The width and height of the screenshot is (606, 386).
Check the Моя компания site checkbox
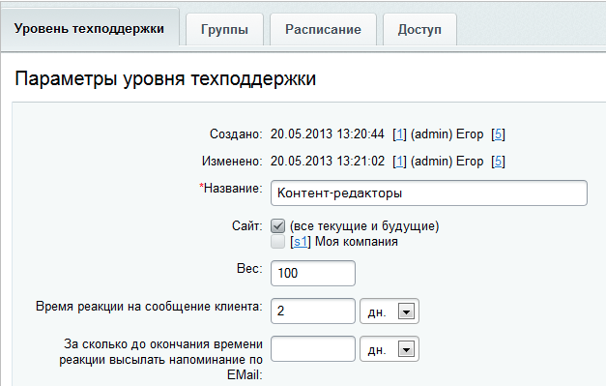point(278,241)
